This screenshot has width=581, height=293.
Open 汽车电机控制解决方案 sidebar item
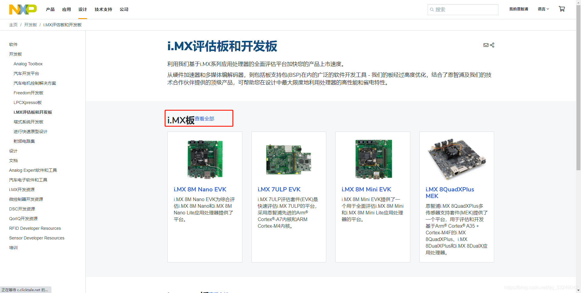point(35,83)
